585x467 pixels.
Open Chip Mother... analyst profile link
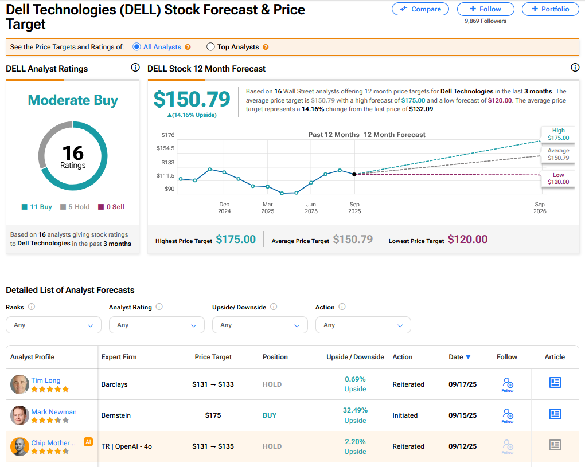[x=53, y=443]
